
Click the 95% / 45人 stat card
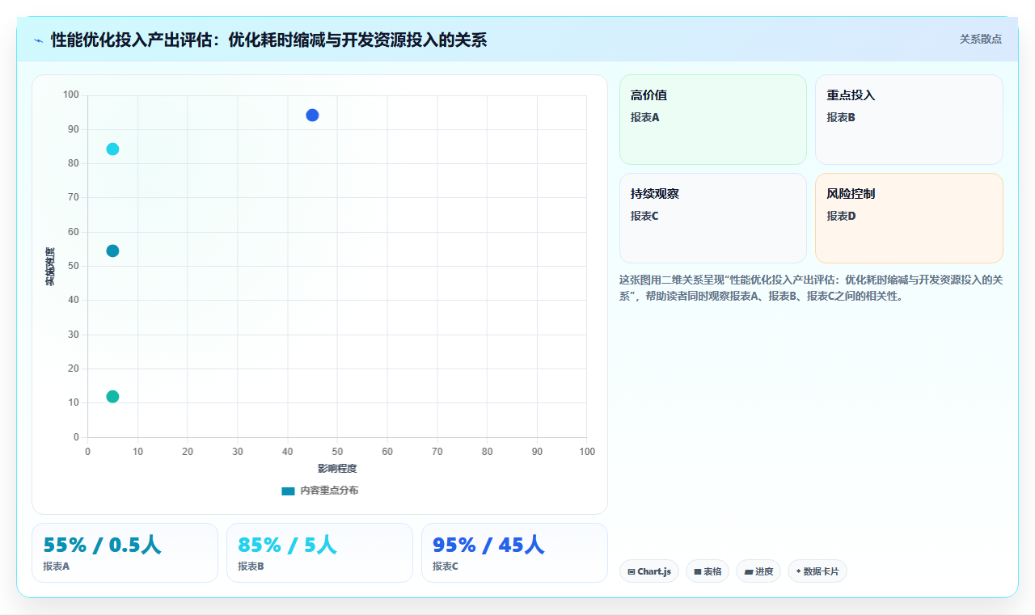point(514,553)
